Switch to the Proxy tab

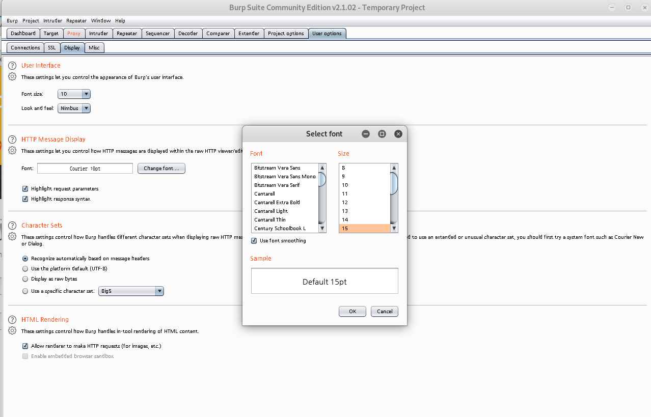74,34
